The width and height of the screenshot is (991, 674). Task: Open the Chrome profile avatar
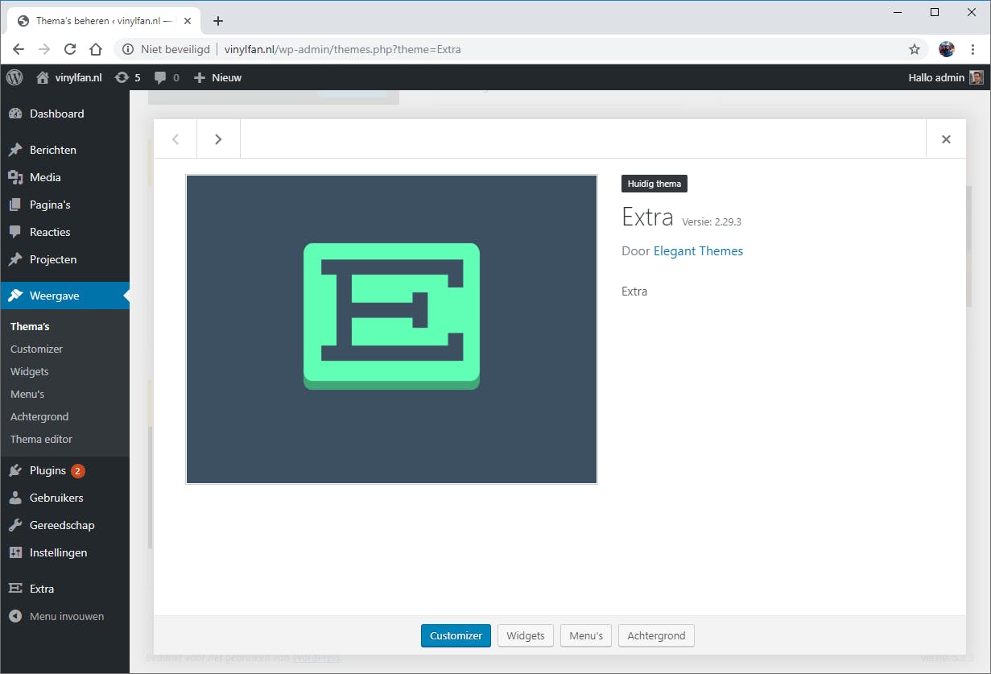pyautogui.click(x=947, y=49)
